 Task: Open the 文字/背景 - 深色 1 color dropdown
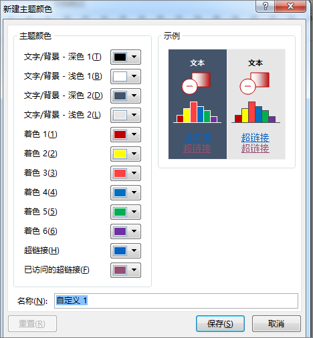click(126, 57)
